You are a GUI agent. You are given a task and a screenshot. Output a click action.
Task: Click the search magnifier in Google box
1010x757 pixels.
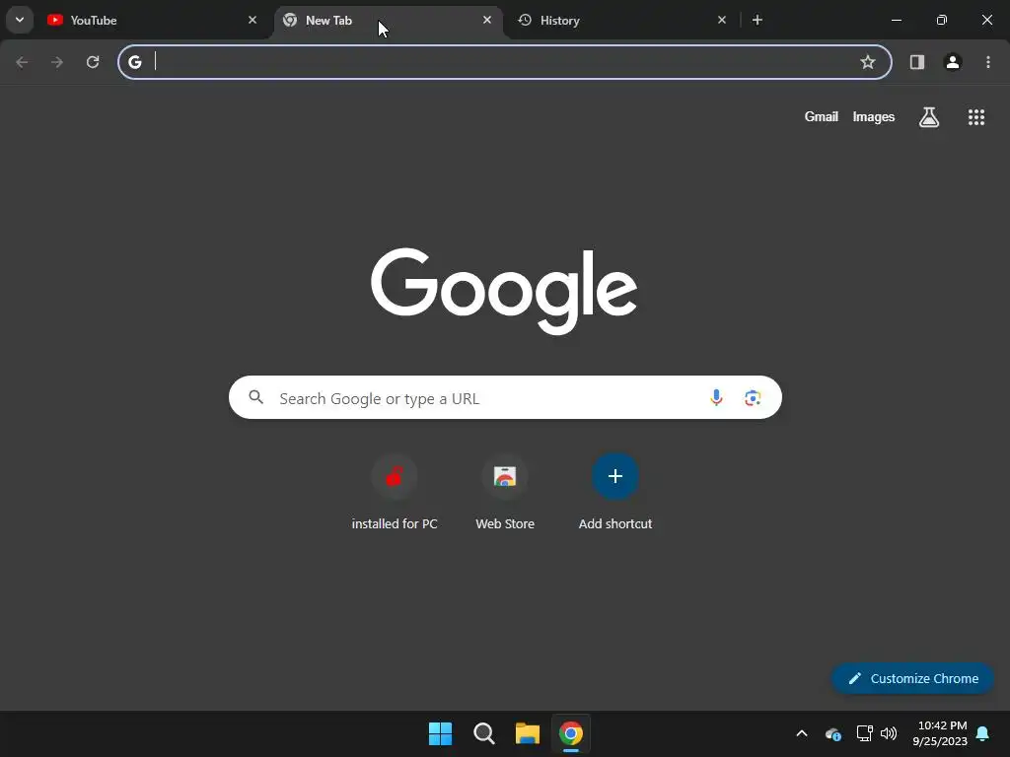[255, 397]
